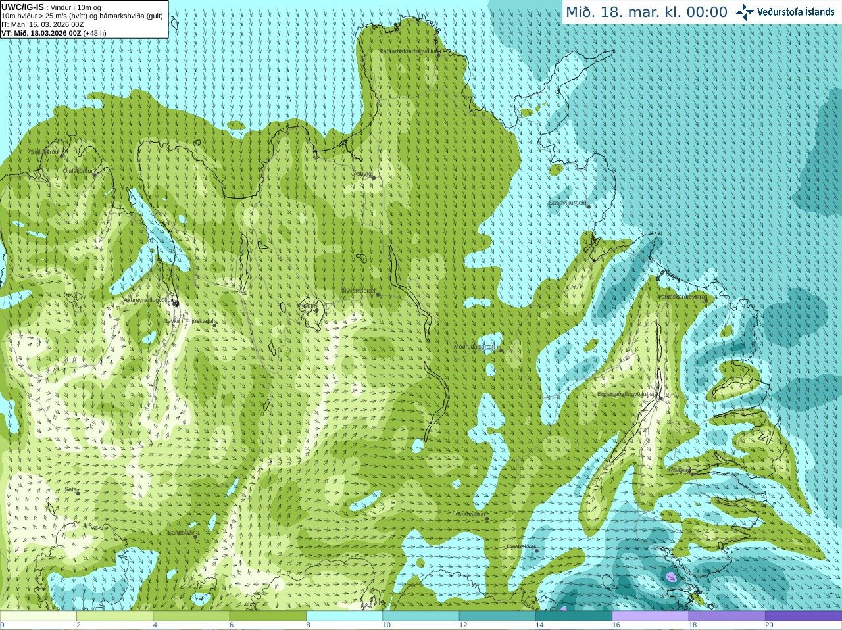This screenshot has height=630, width=842.
Task: Click the Egilsstaðaflugvöllur station marker
Action: pyautogui.click(x=661, y=398)
